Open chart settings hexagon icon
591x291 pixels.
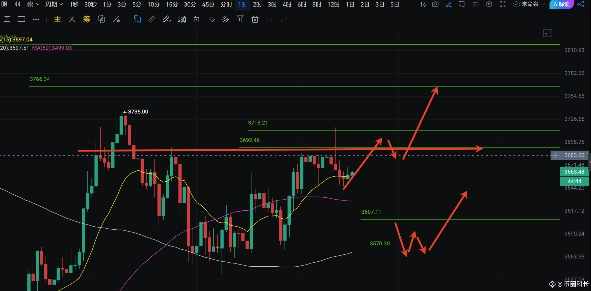[x=489, y=4]
